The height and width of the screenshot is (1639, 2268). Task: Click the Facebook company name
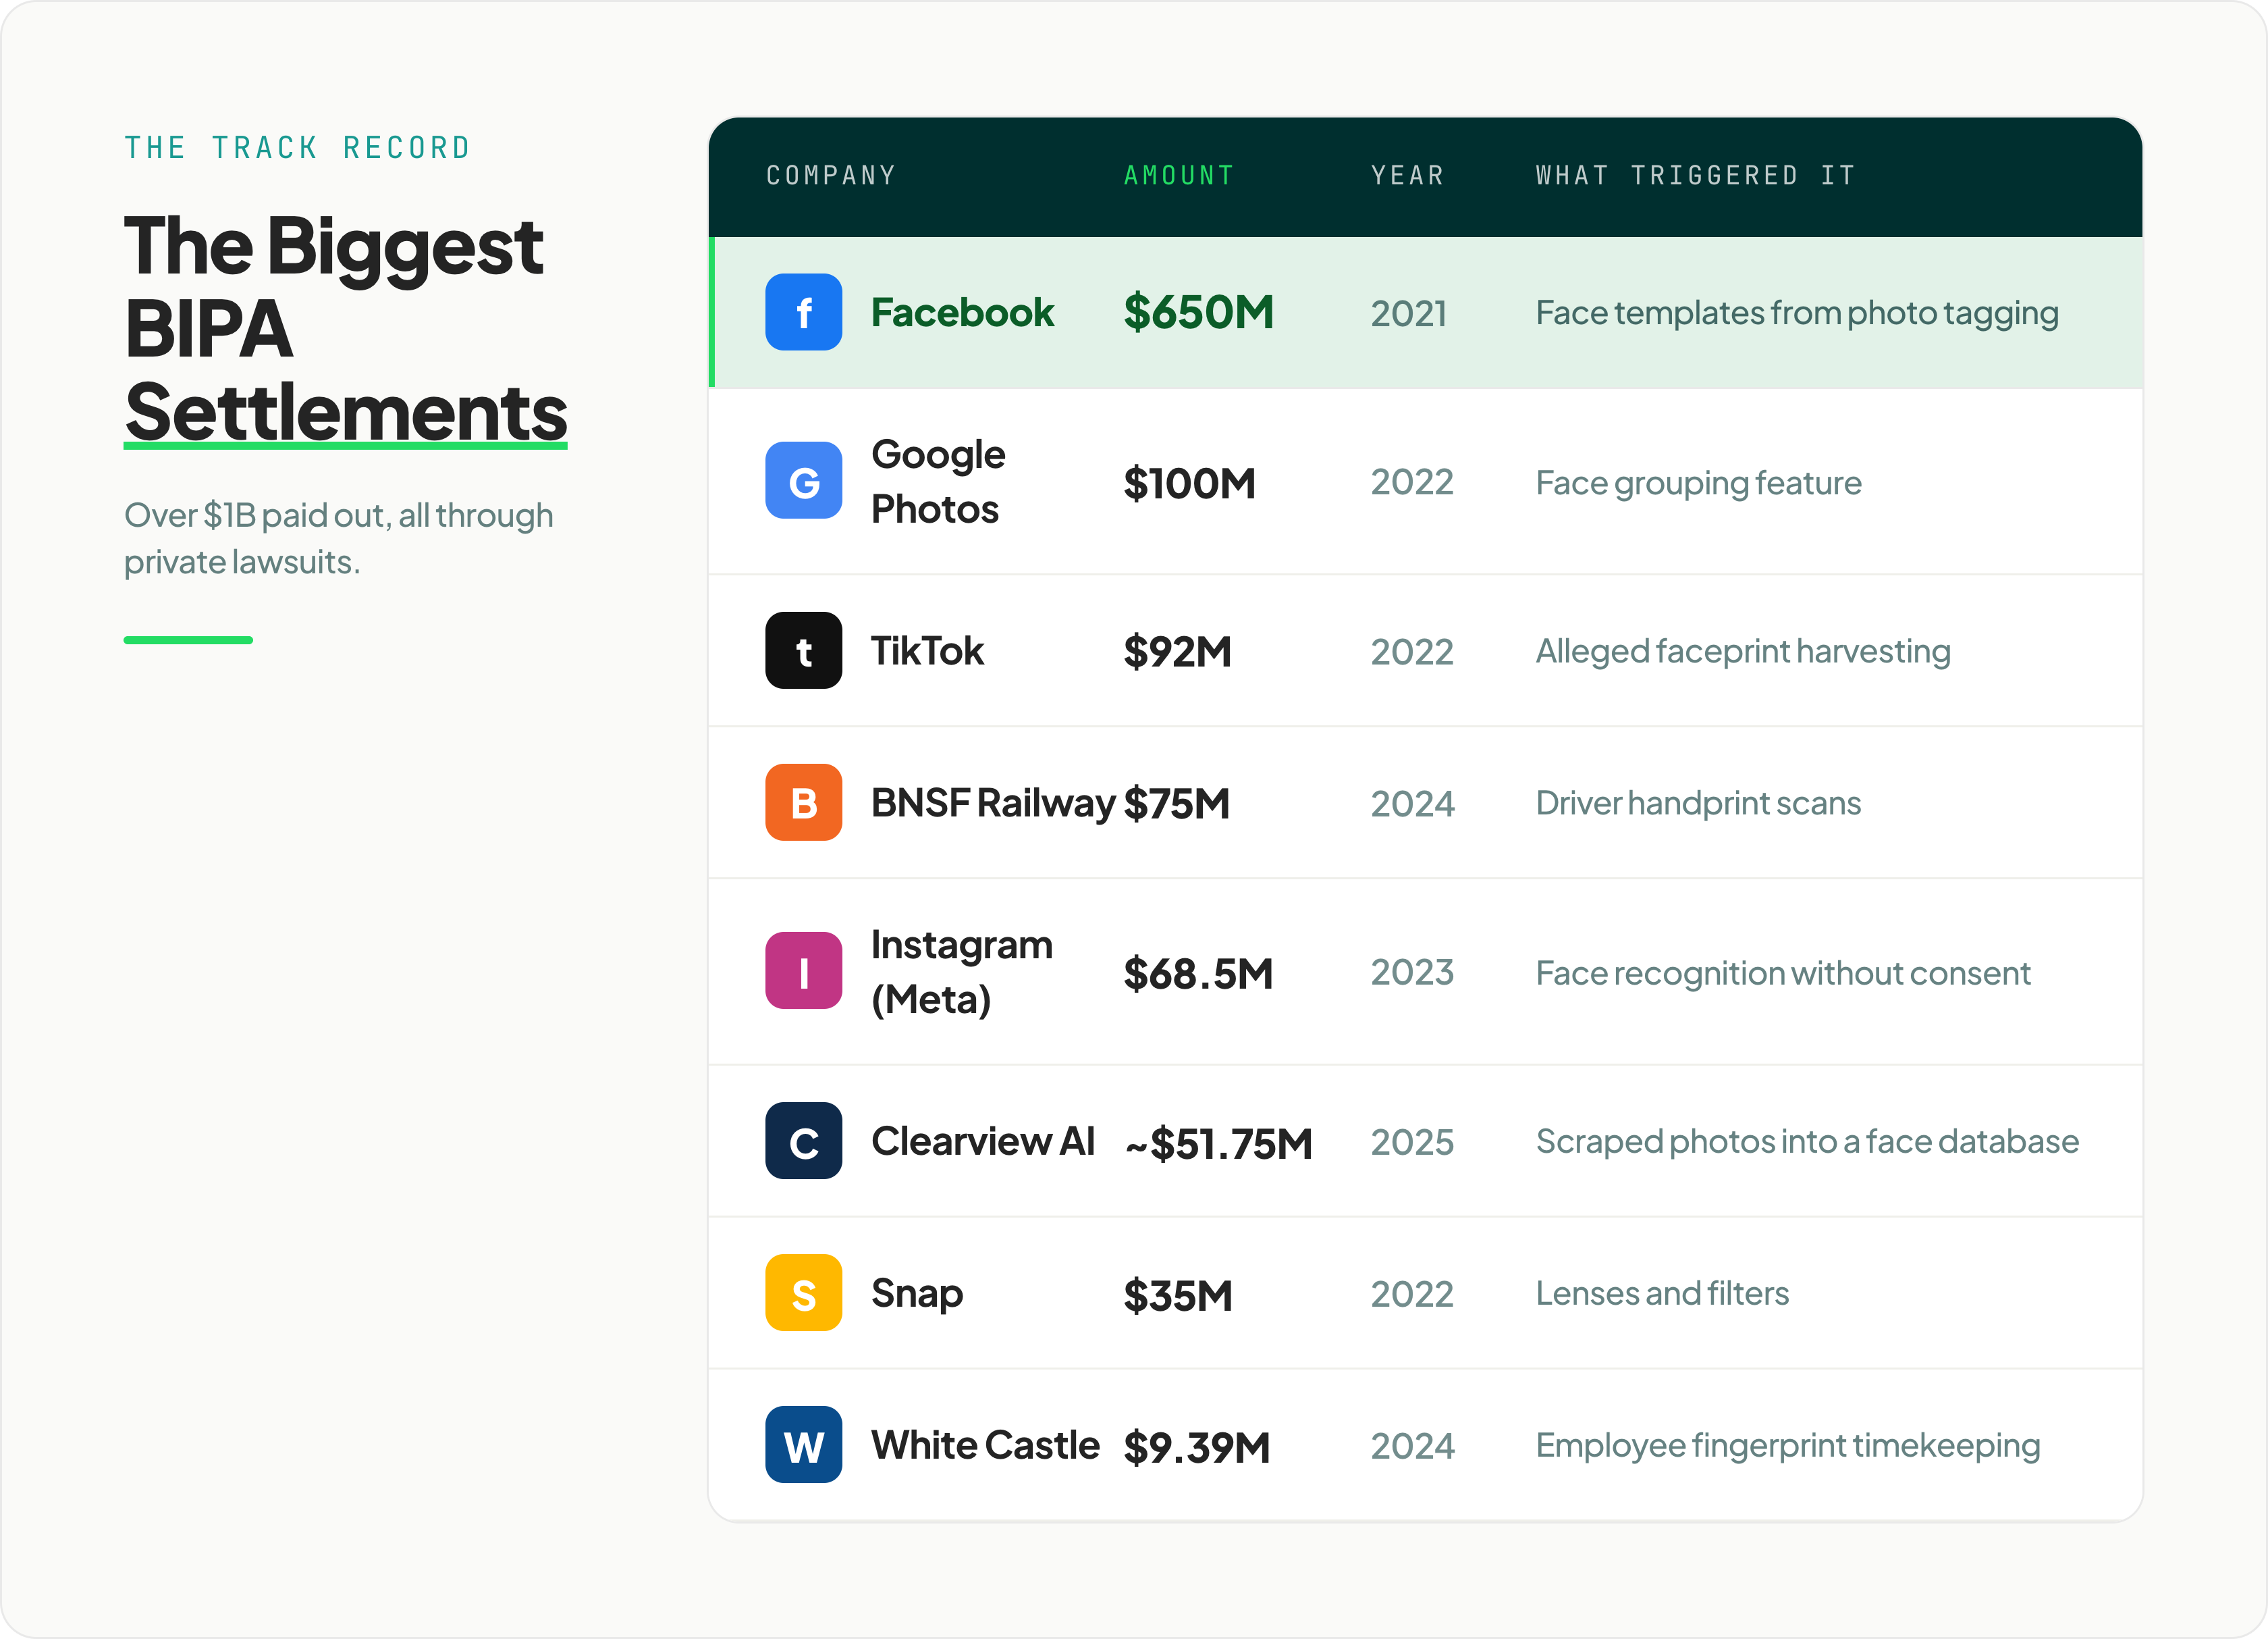click(962, 312)
